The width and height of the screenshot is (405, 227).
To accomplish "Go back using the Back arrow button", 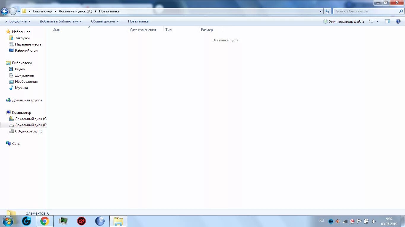I will point(4,11).
